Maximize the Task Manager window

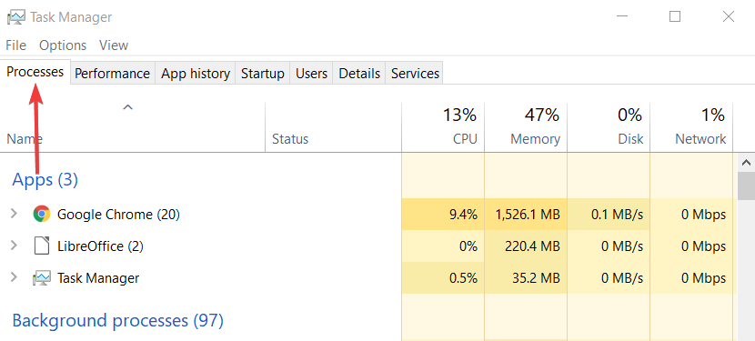[x=675, y=17]
